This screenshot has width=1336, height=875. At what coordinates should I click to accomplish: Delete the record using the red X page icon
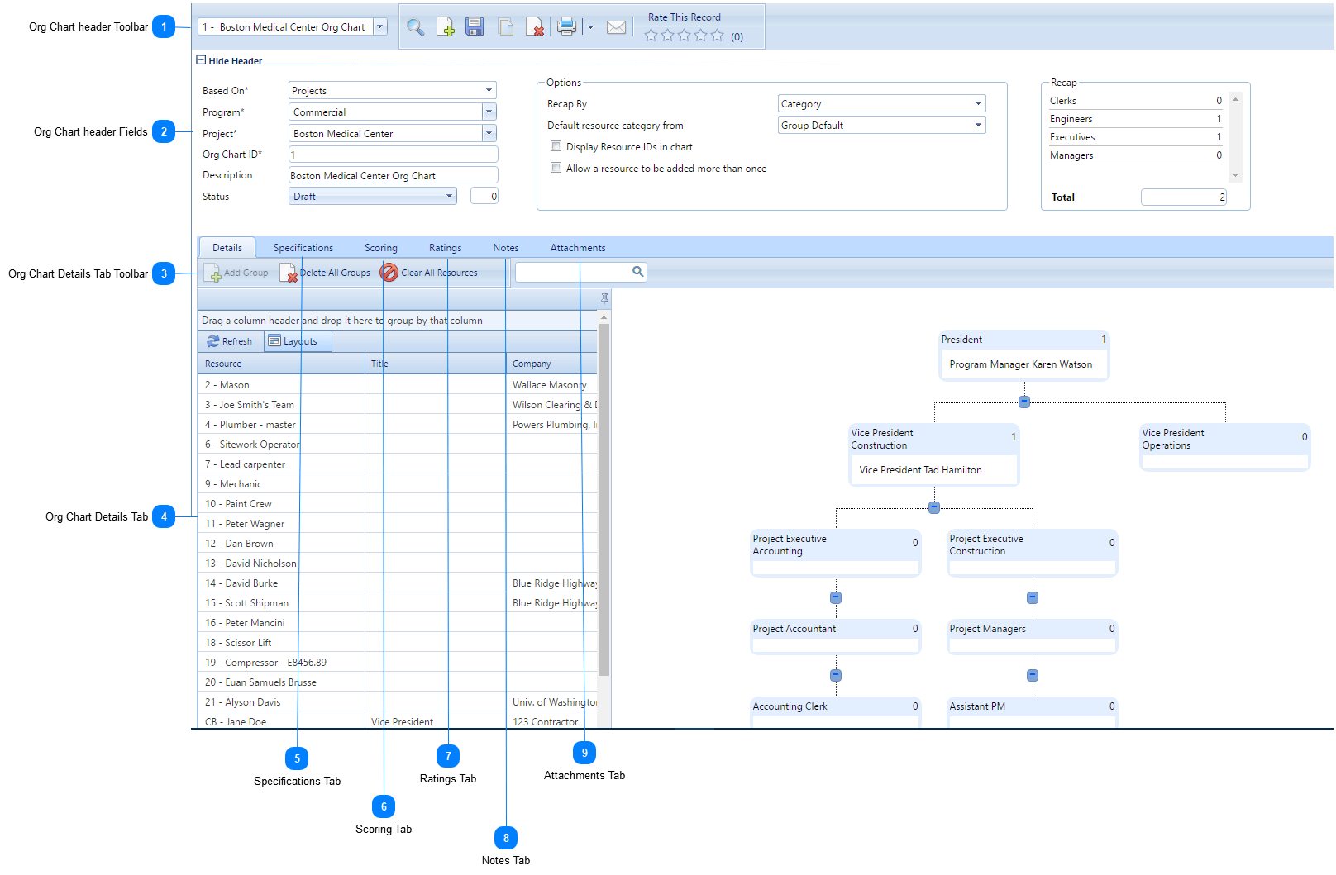pos(536,27)
